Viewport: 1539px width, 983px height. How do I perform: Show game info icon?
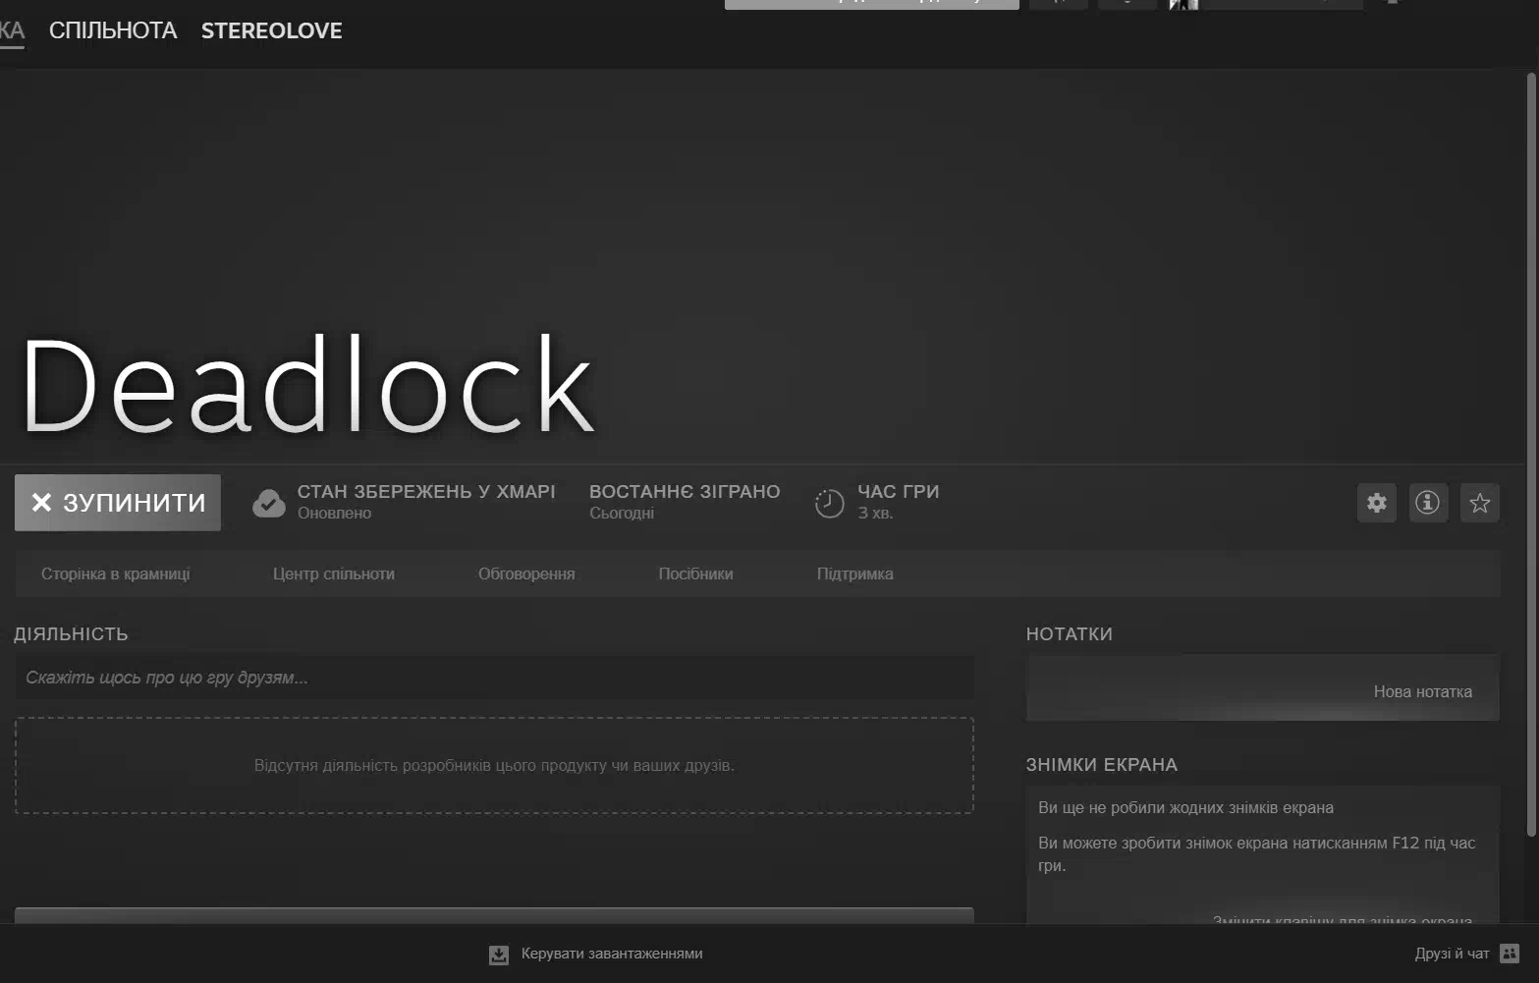coord(1428,503)
